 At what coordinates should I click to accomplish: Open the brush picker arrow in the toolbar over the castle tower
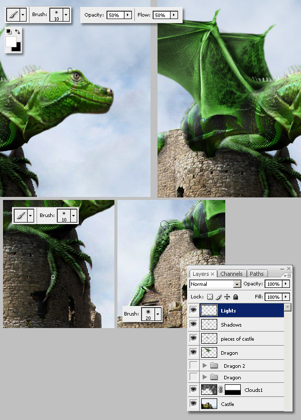(73, 215)
